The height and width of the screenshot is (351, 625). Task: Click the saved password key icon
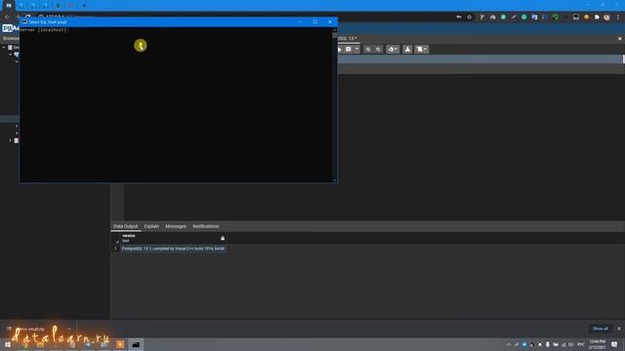459,18
